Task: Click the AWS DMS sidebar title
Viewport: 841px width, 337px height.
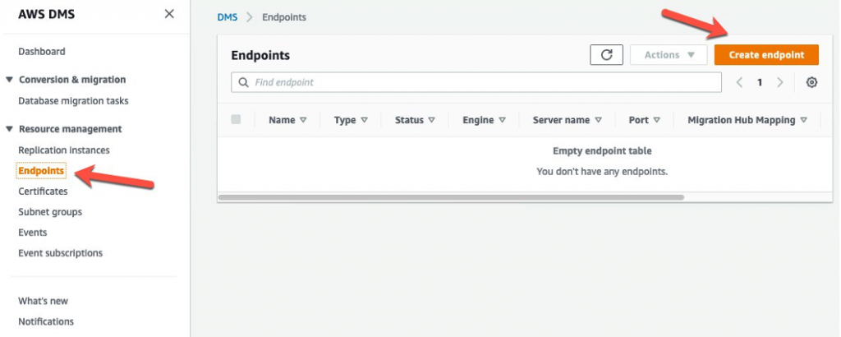Action: (47, 15)
